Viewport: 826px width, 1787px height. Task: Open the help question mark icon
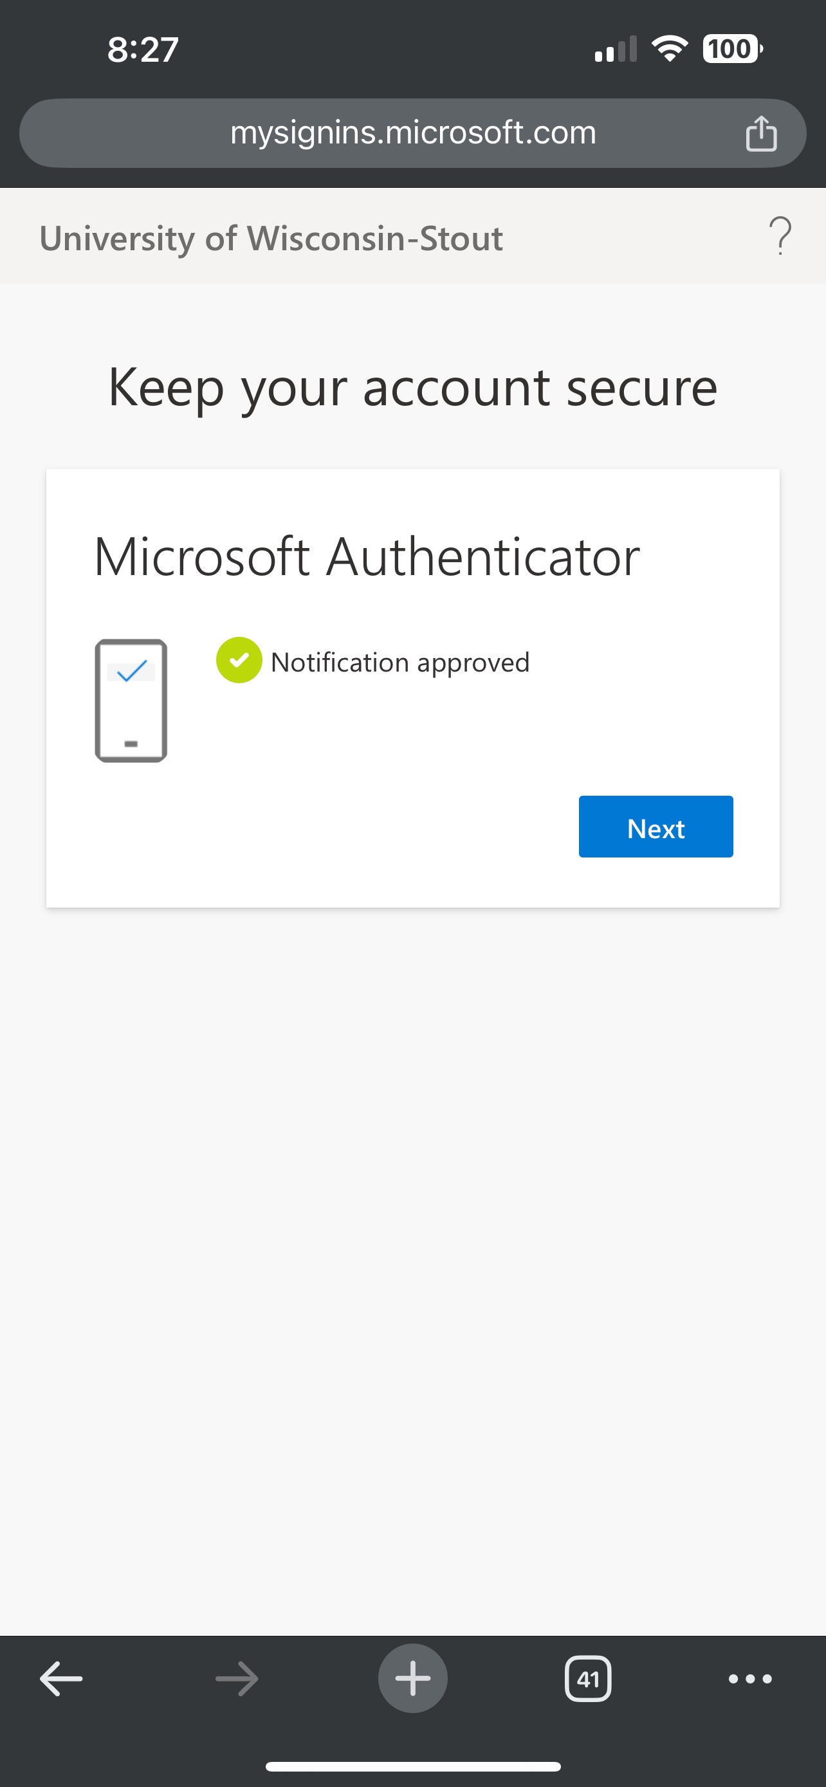(780, 236)
